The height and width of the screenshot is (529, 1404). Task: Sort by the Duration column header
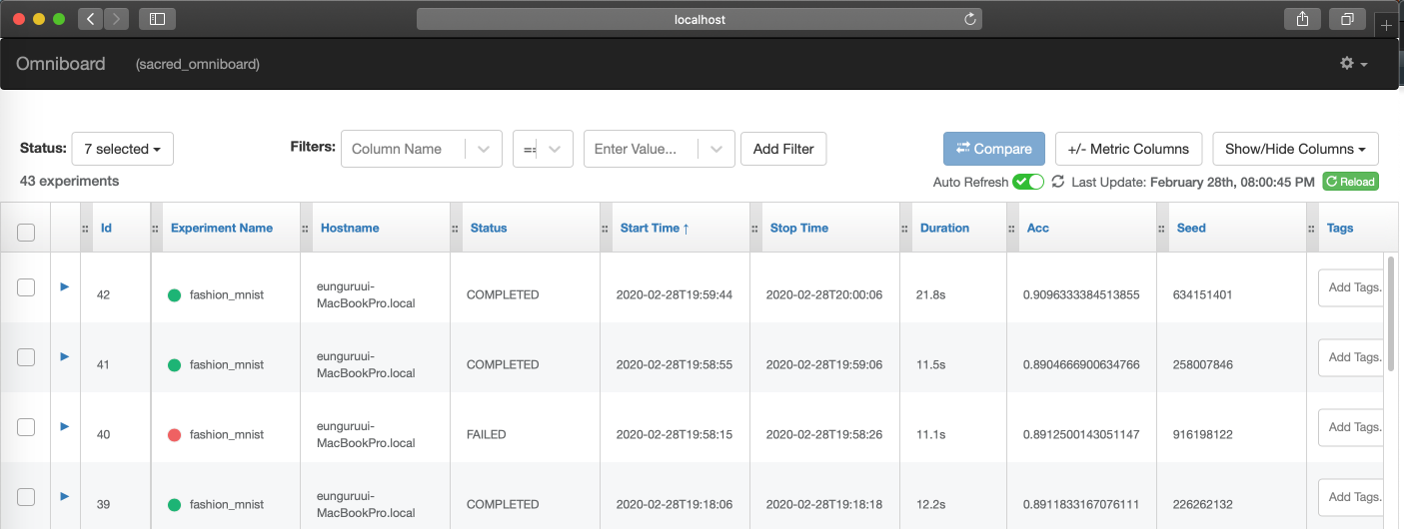(944, 228)
